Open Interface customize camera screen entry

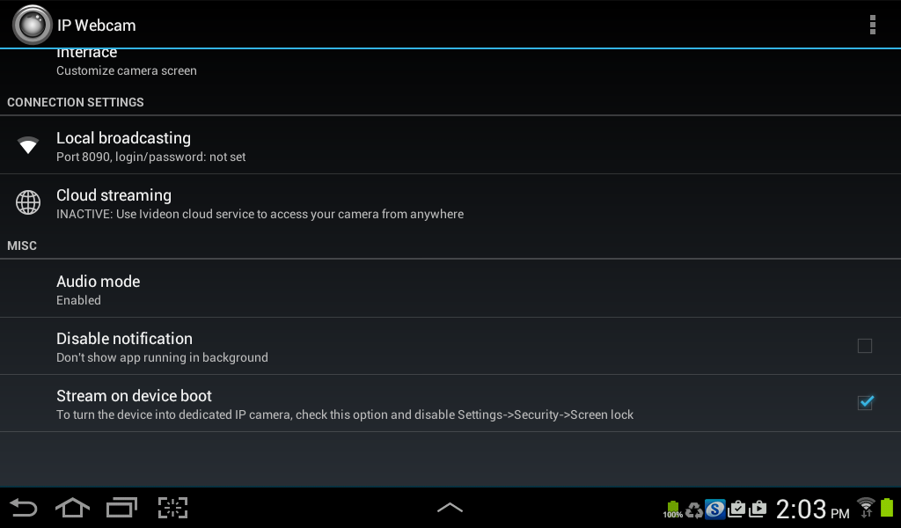coord(450,64)
